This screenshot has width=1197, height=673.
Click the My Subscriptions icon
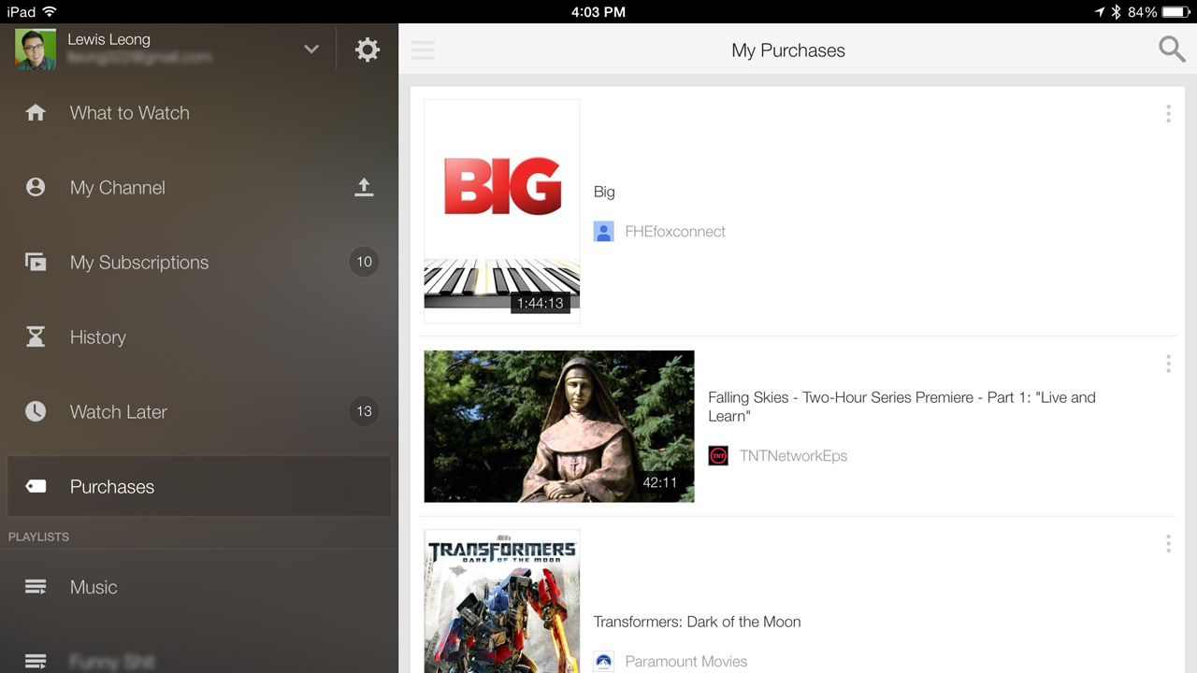tap(36, 263)
